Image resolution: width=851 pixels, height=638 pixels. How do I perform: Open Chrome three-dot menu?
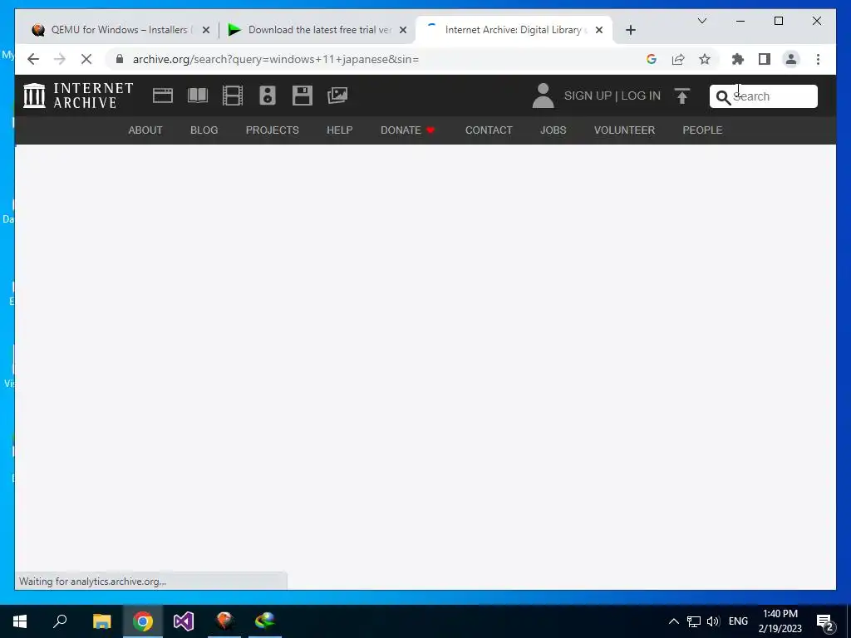(818, 59)
